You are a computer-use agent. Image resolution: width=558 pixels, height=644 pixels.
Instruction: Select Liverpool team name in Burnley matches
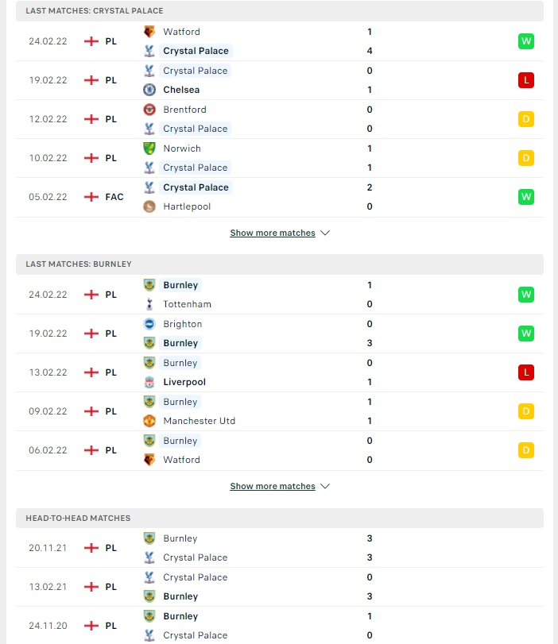pos(184,382)
